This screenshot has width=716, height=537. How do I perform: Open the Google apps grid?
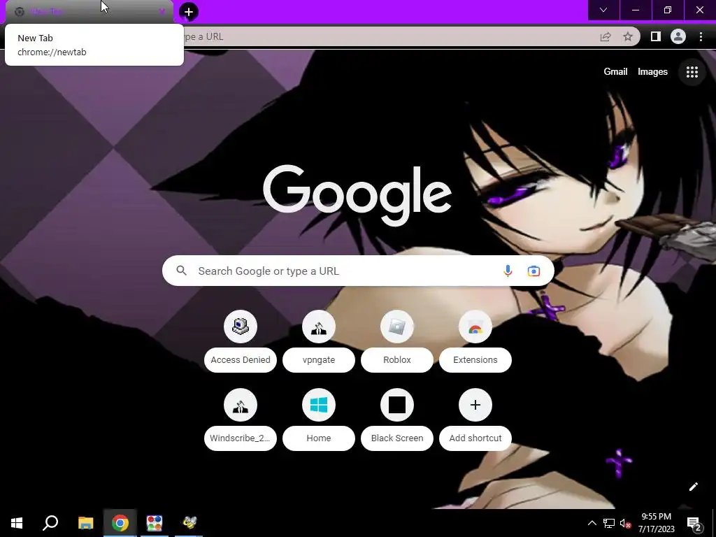coord(692,72)
